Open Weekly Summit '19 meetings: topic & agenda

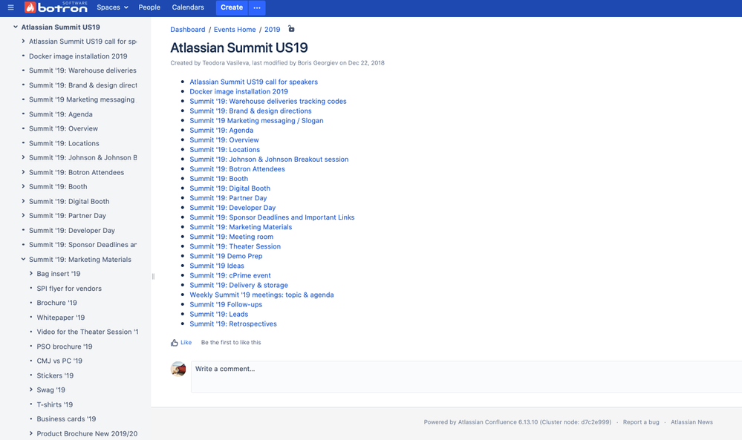tap(261, 295)
